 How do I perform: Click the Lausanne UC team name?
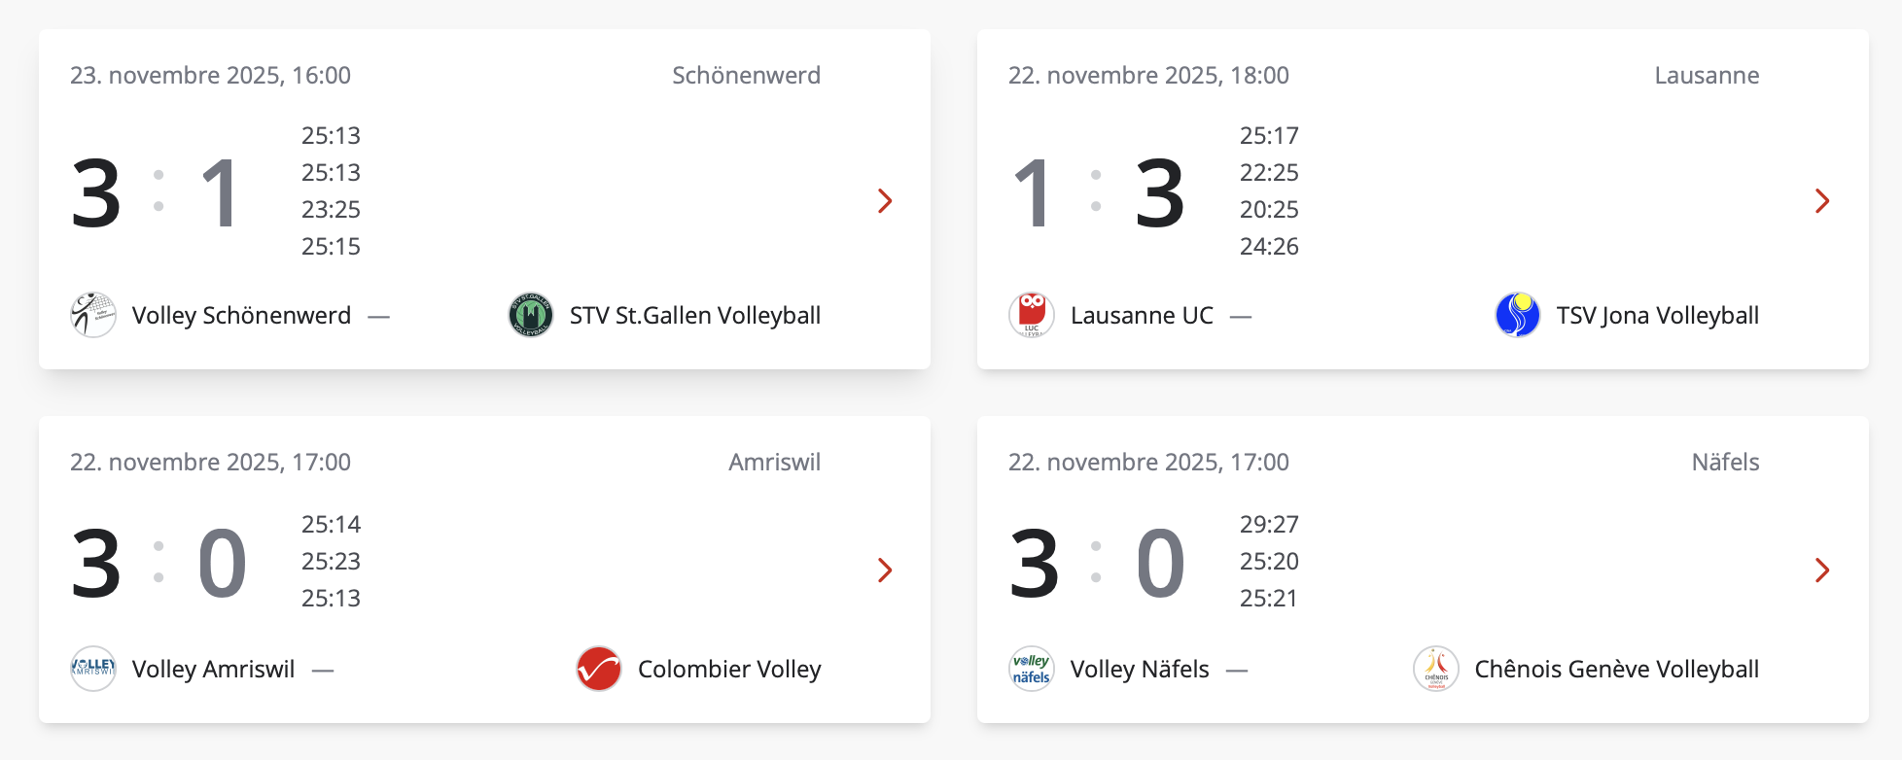tap(1142, 316)
